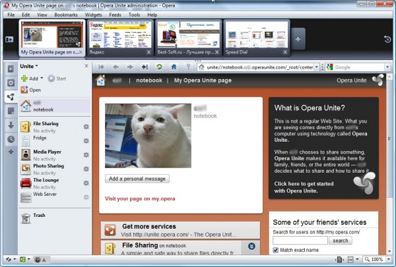Viewport: 396px width, 267px height.
Task: Select the Unite panel icon in sidebar
Action: 11,97
